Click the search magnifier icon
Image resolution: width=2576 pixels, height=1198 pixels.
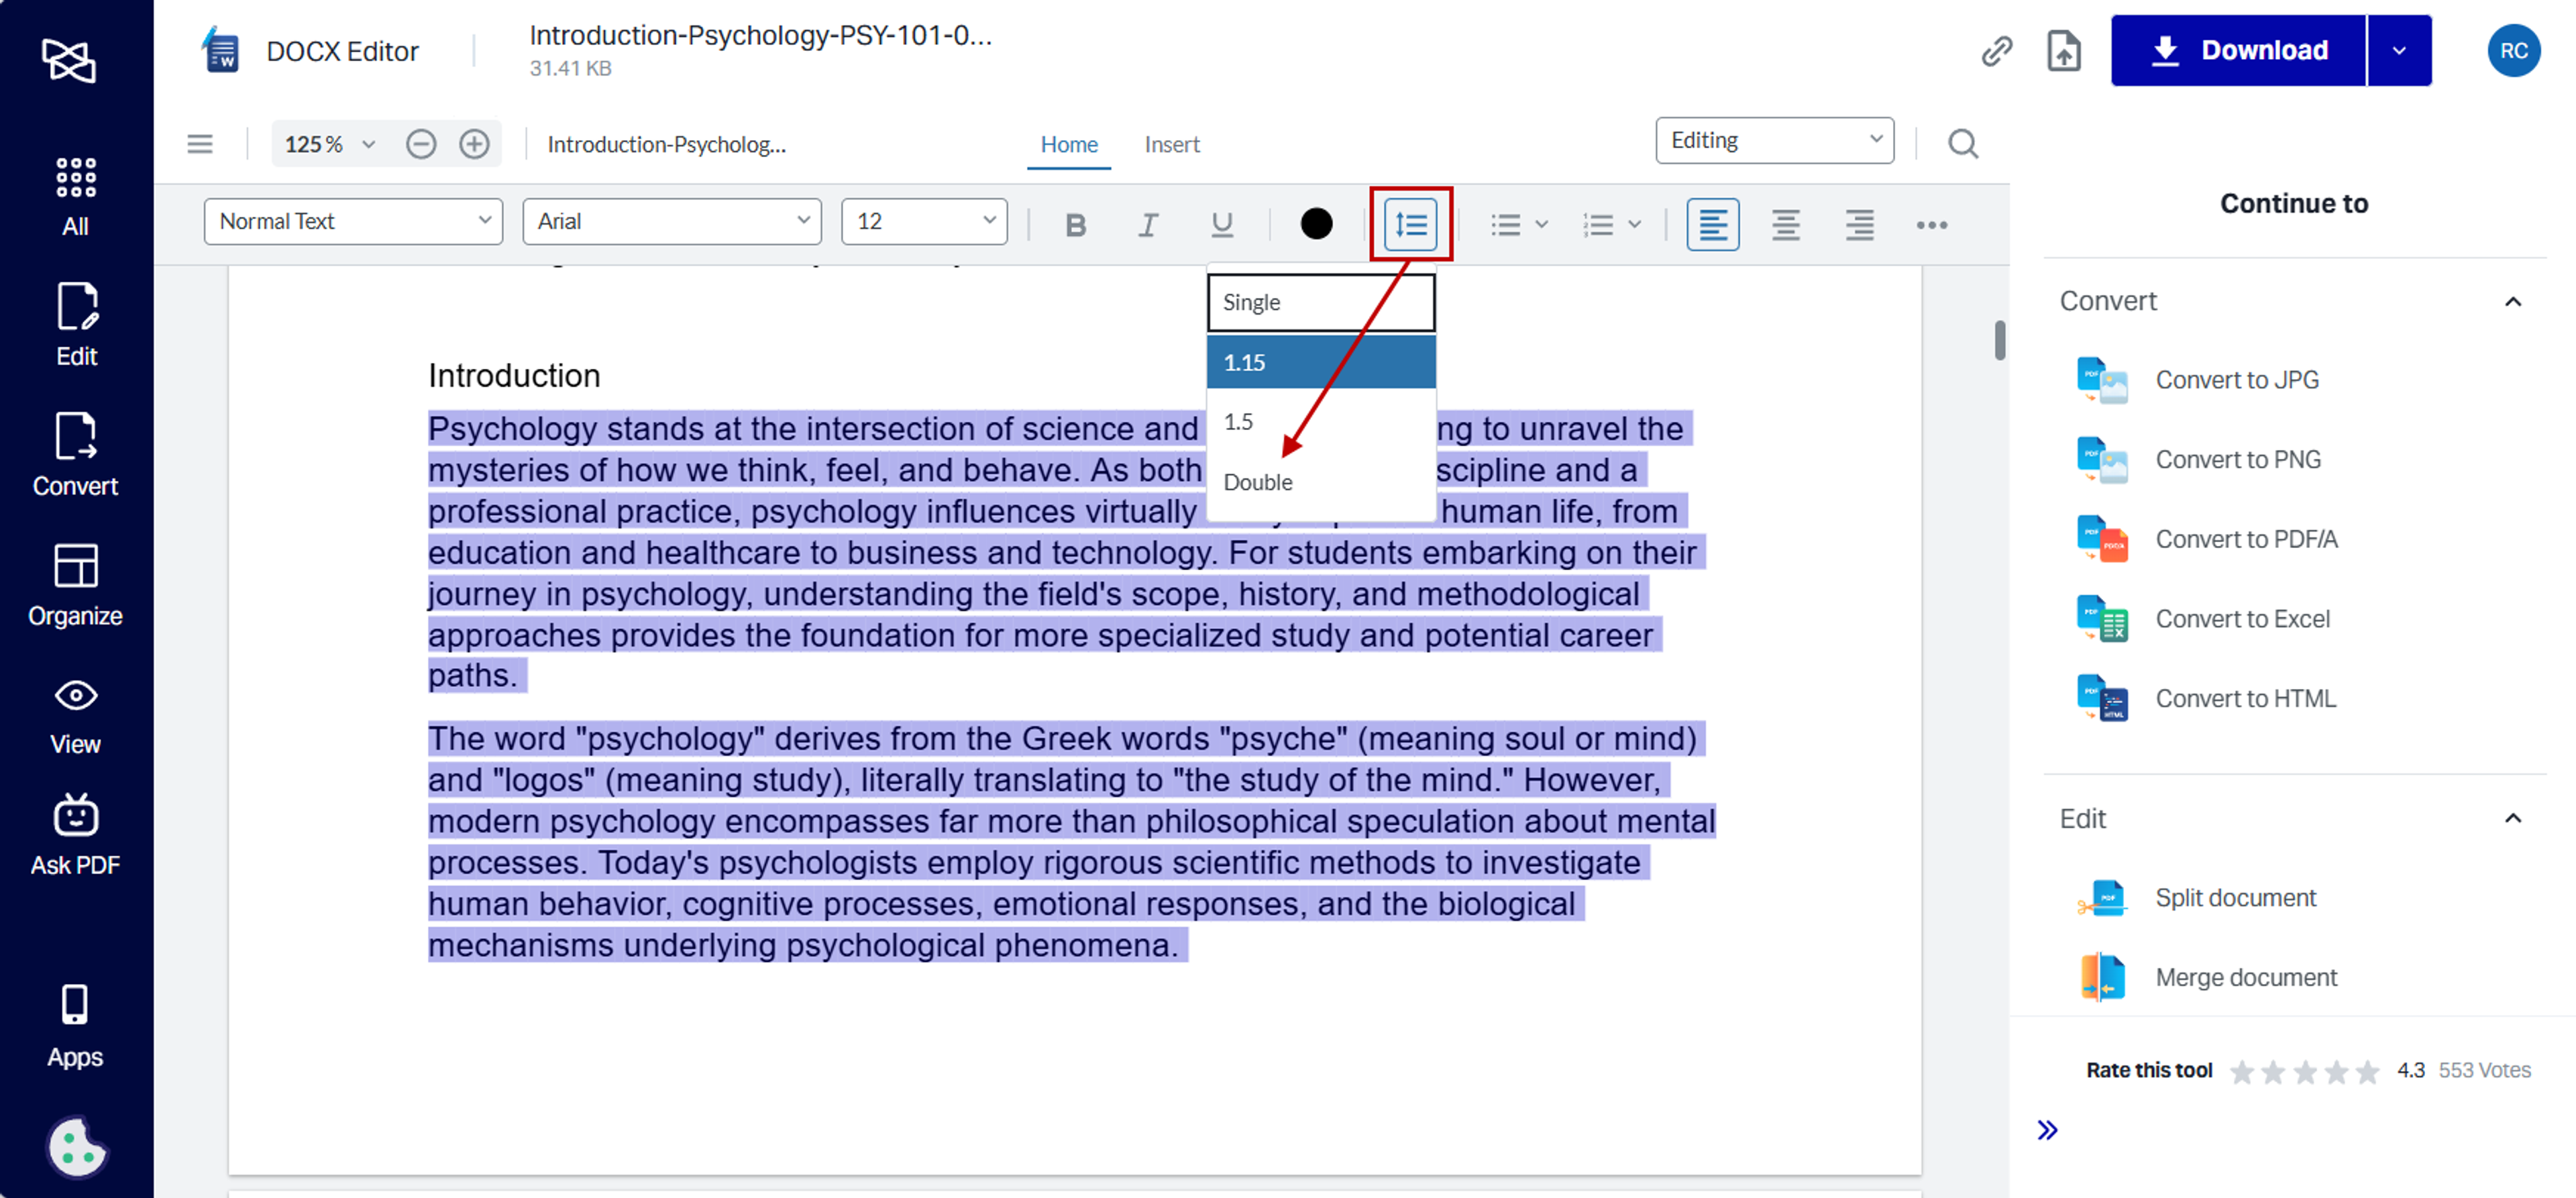click(x=1962, y=144)
